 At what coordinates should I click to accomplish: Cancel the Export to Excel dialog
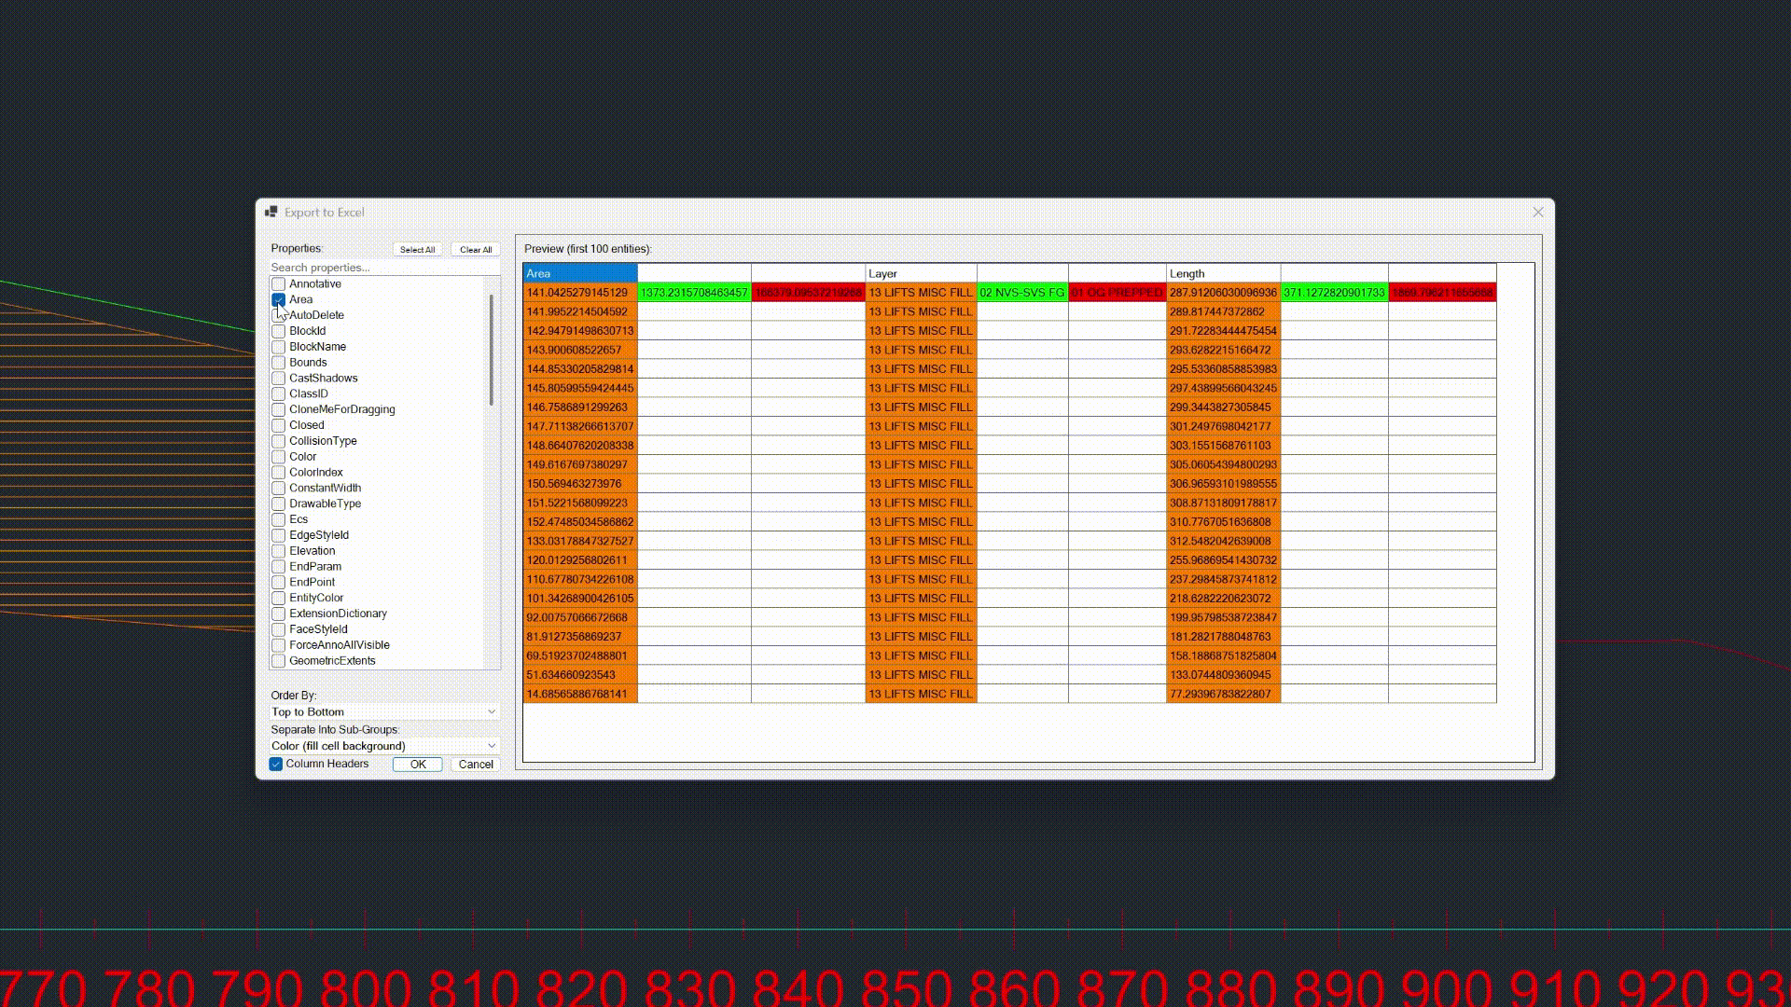tap(475, 764)
